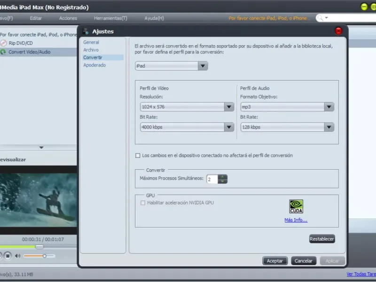Click the Perfil de Audio label

255,88
